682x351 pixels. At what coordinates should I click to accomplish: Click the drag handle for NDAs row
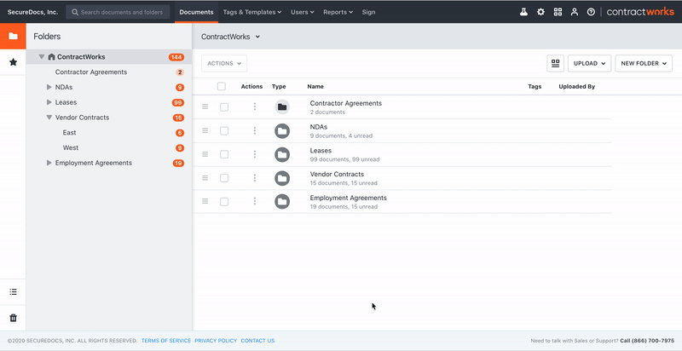click(x=205, y=130)
